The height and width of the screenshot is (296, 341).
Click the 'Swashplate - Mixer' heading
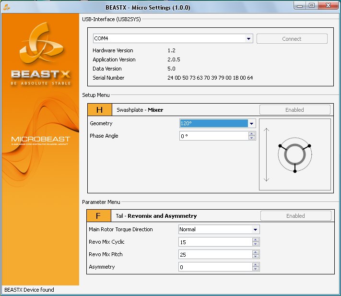coord(140,110)
